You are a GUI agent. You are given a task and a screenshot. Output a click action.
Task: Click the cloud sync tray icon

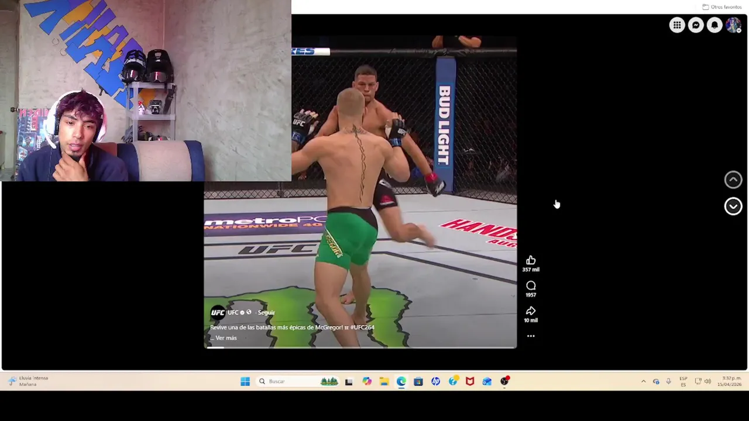(x=656, y=381)
